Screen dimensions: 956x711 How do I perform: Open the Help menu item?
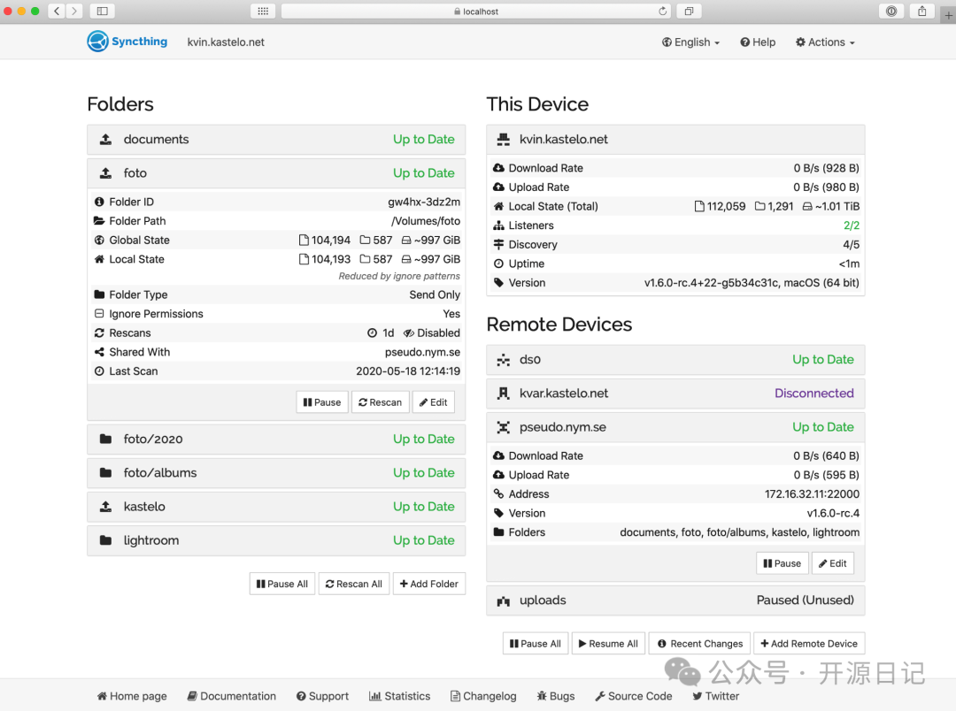tap(758, 42)
